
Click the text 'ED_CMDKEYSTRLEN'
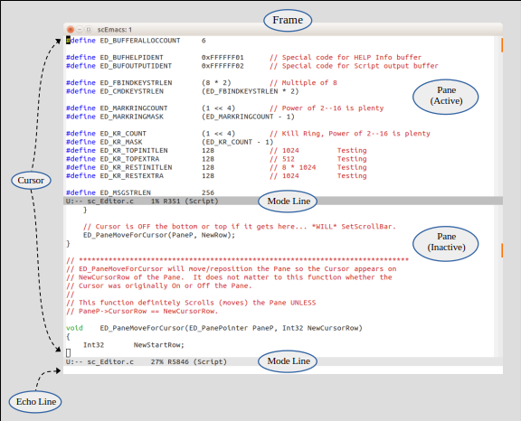tap(131, 91)
